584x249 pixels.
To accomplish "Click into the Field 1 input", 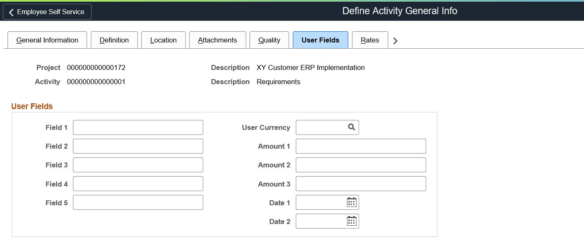I will pos(138,127).
